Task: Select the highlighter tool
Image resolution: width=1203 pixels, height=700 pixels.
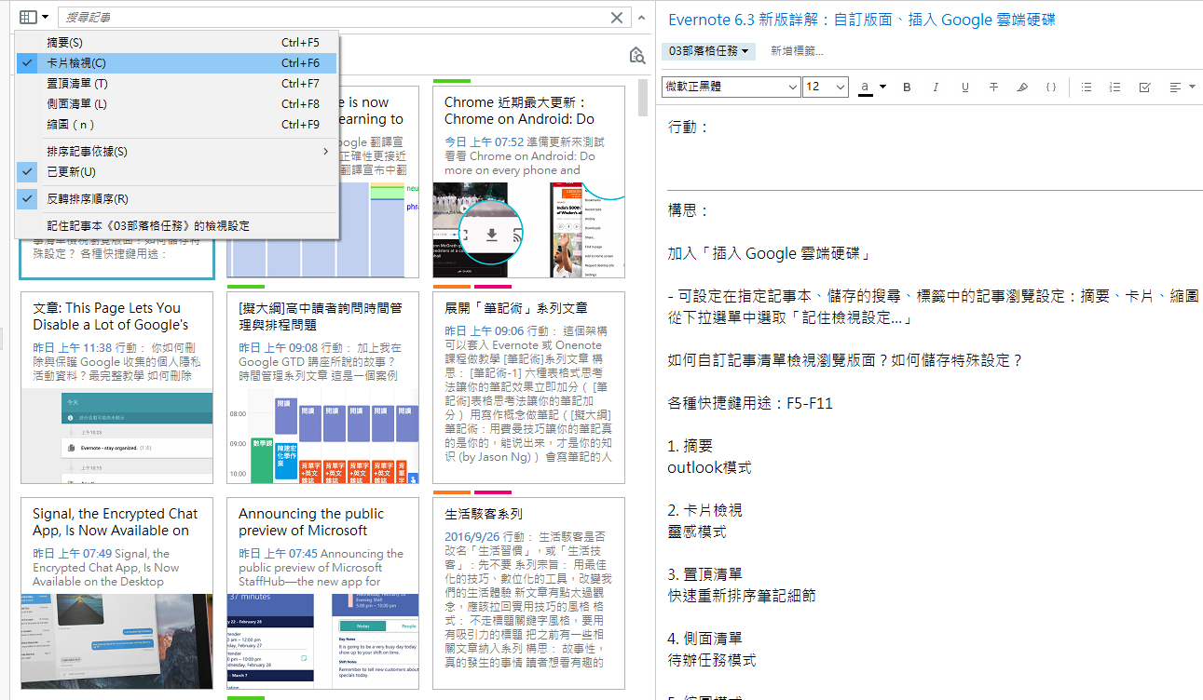Action: pos(1022,87)
